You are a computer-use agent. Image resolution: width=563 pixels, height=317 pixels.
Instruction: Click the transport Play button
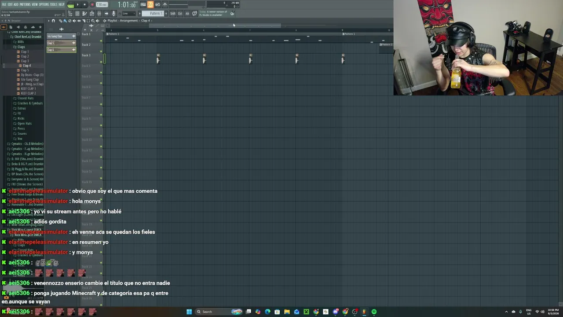pyautogui.click(x=78, y=5)
